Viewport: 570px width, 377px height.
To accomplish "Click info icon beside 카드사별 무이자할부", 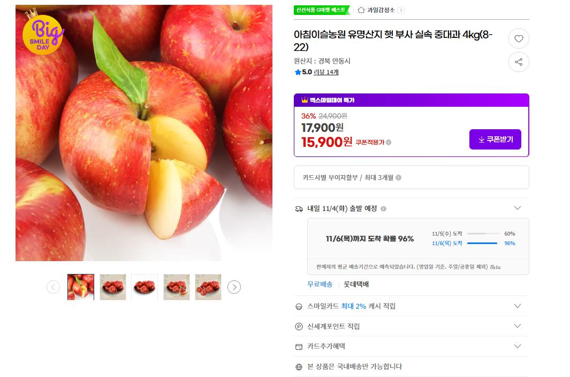I will pyautogui.click(x=398, y=178).
